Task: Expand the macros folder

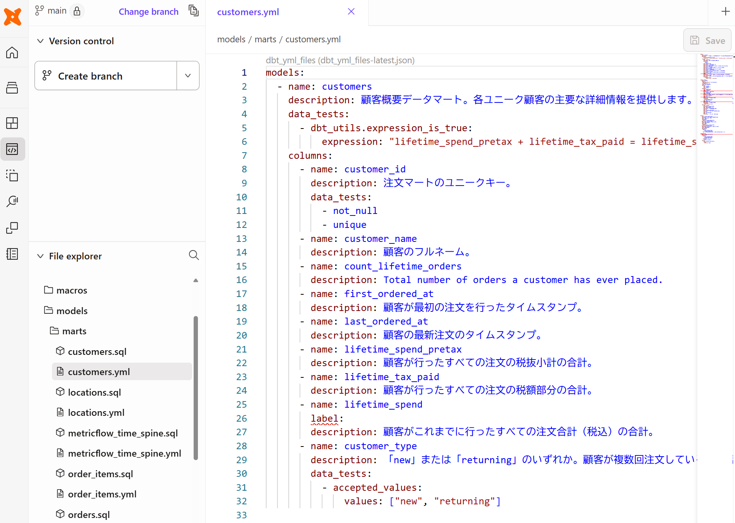Action: click(71, 290)
